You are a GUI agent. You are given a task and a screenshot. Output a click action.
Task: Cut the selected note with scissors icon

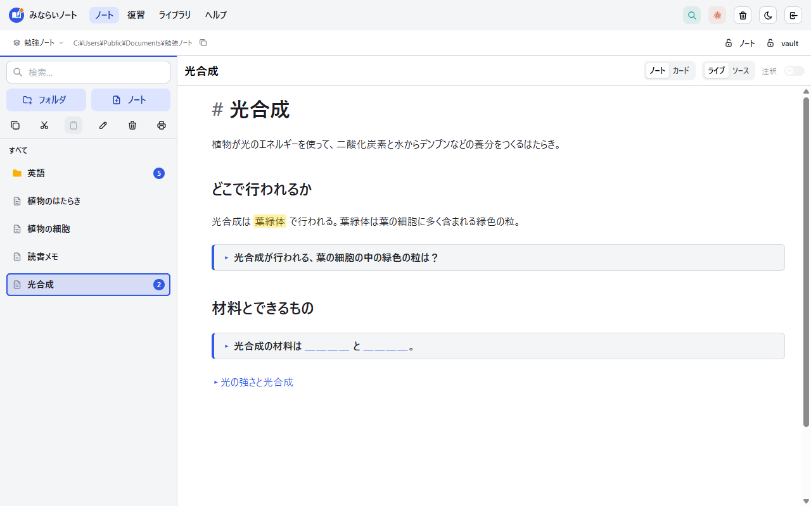tap(44, 125)
